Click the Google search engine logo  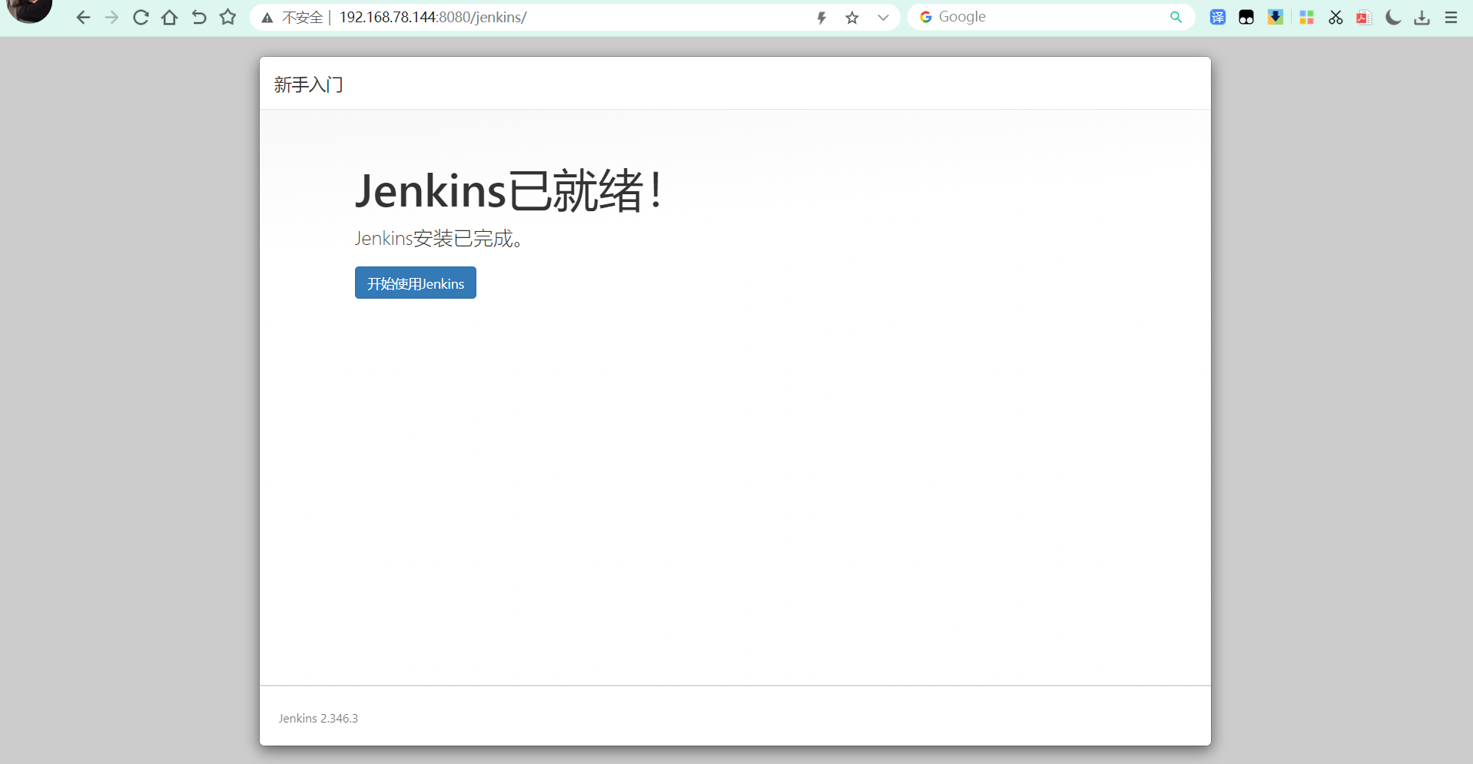pyautogui.click(x=926, y=17)
